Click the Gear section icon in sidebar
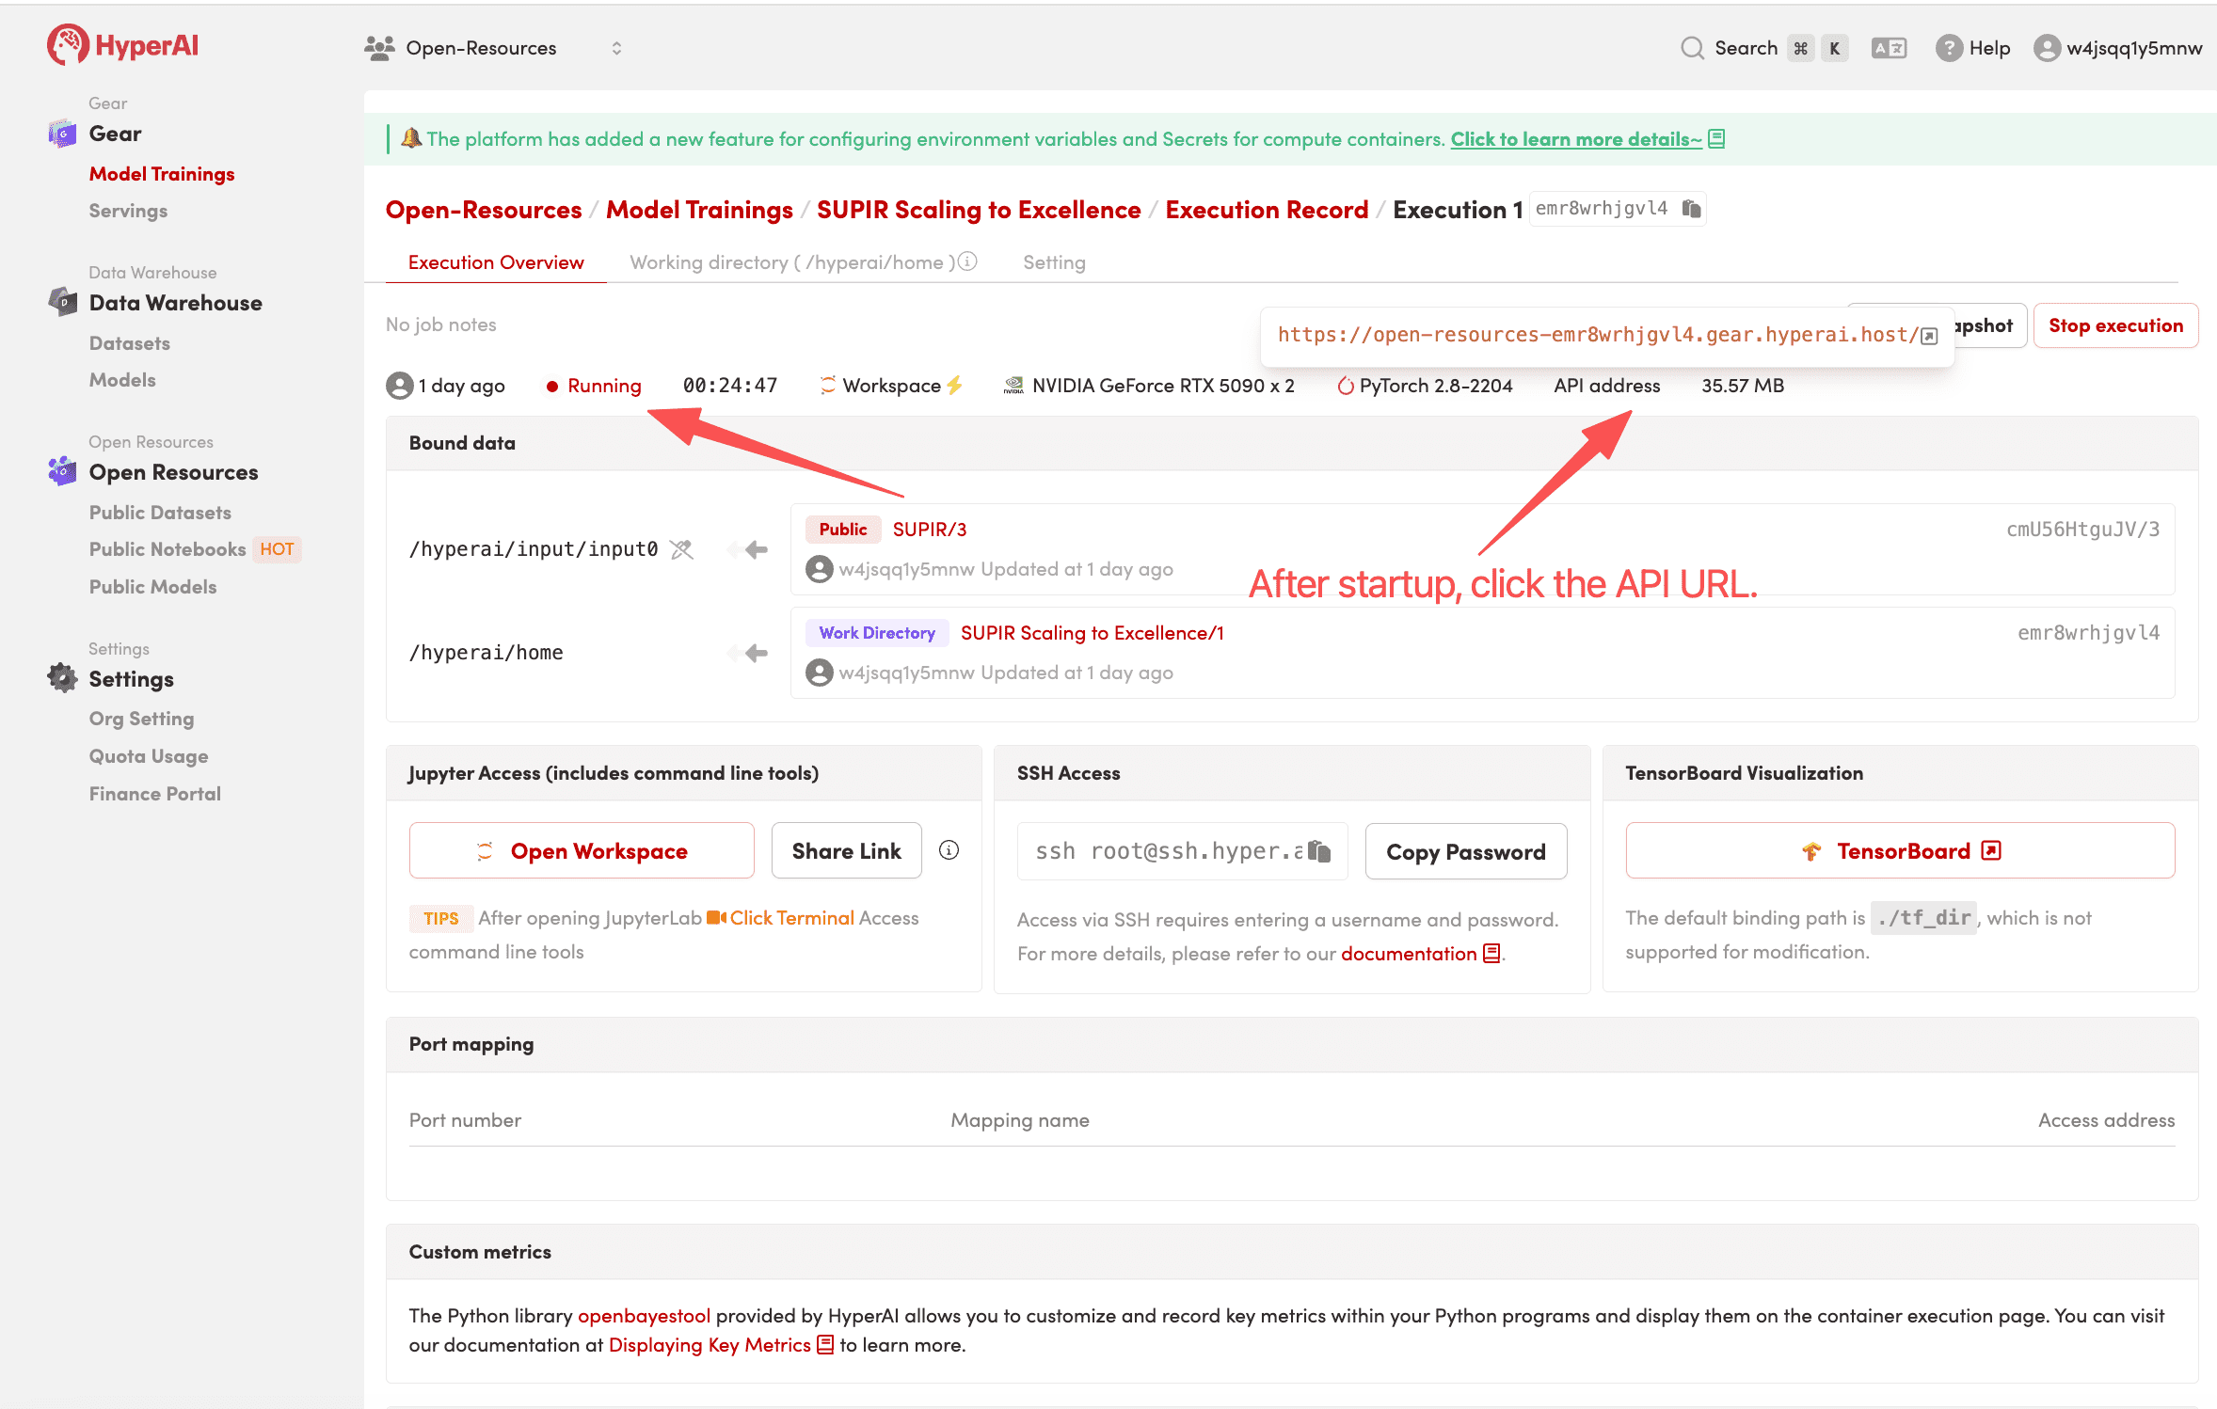The image size is (2217, 1409). coord(62,134)
